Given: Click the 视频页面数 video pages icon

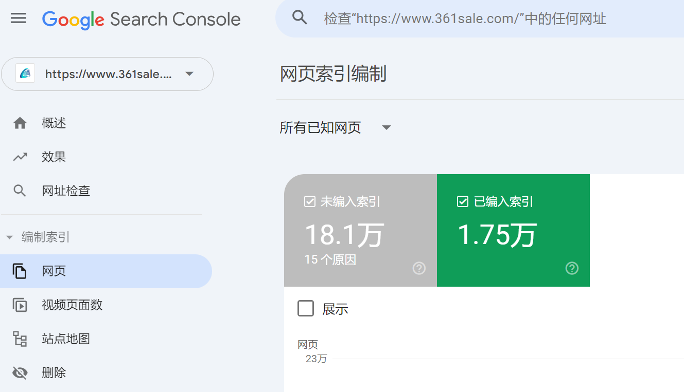Looking at the screenshot, I should point(20,305).
